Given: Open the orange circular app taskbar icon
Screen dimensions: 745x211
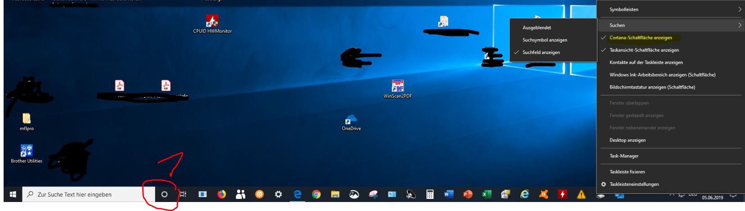Looking at the screenshot, I should (260, 194).
